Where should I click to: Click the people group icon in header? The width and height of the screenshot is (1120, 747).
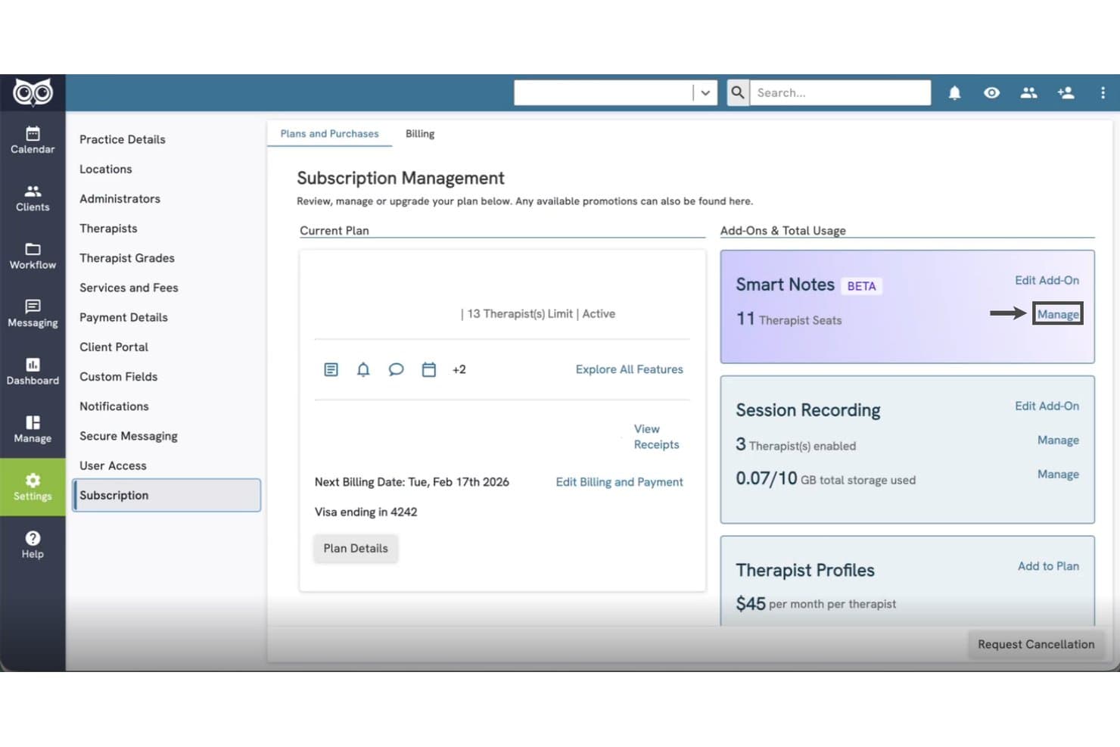[1028, 92]
